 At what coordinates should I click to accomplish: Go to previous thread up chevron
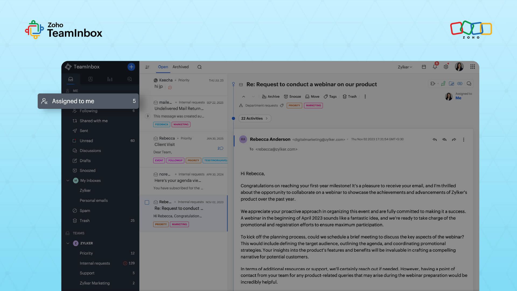click(x=243, y=96)
